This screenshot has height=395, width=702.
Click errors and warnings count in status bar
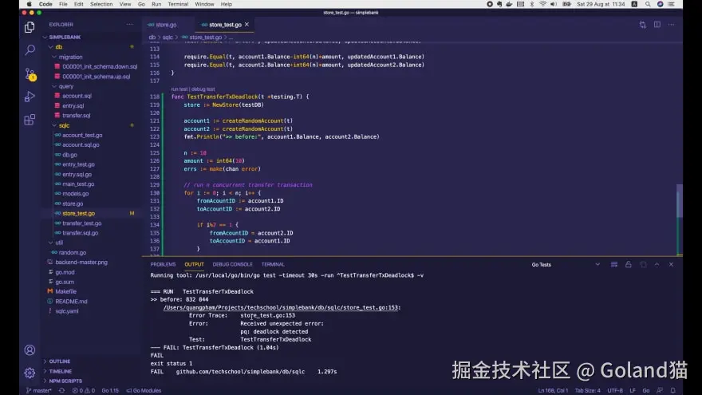coord(84,390)
